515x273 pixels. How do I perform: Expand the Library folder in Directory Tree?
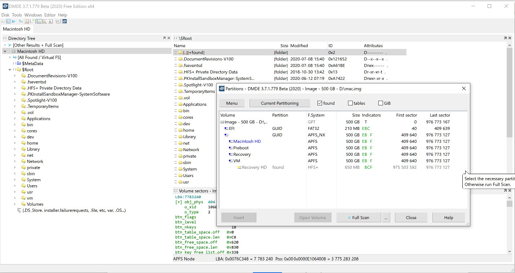coord(15,149)
